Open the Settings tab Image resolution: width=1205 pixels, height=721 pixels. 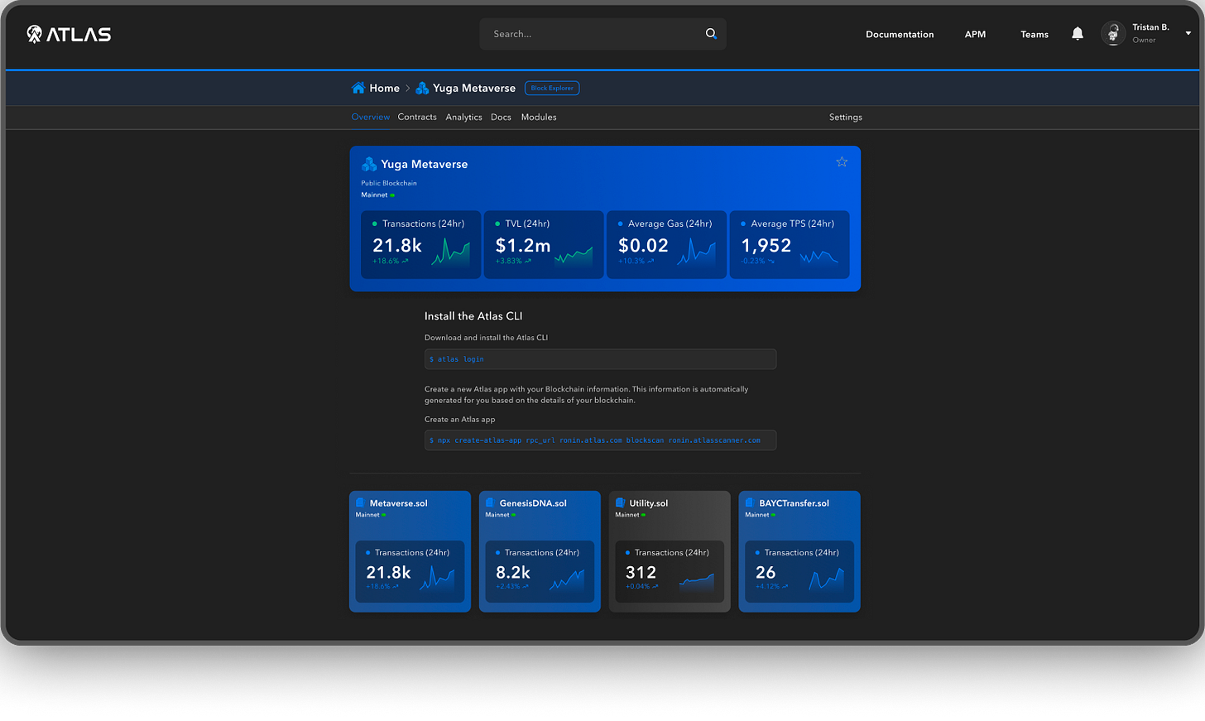846,117
